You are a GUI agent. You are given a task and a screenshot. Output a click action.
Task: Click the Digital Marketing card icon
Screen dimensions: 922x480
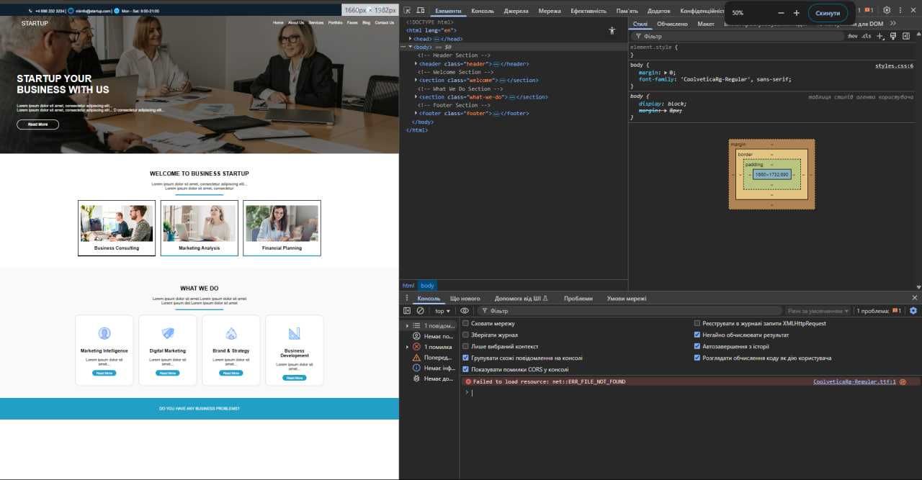[168, 333]
